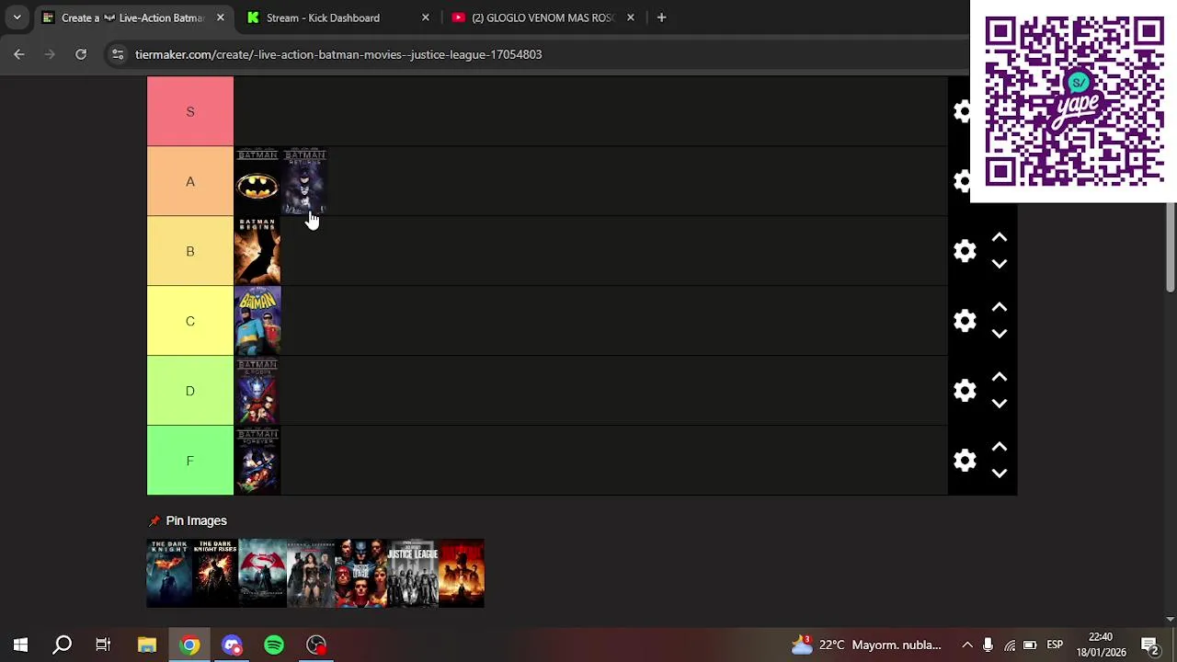
Task: Check battery icon in system tray
Action: [1030, 645]
